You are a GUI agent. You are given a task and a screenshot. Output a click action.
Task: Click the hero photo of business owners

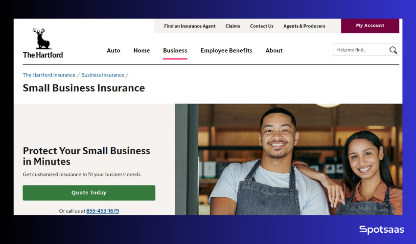point(289,159)
